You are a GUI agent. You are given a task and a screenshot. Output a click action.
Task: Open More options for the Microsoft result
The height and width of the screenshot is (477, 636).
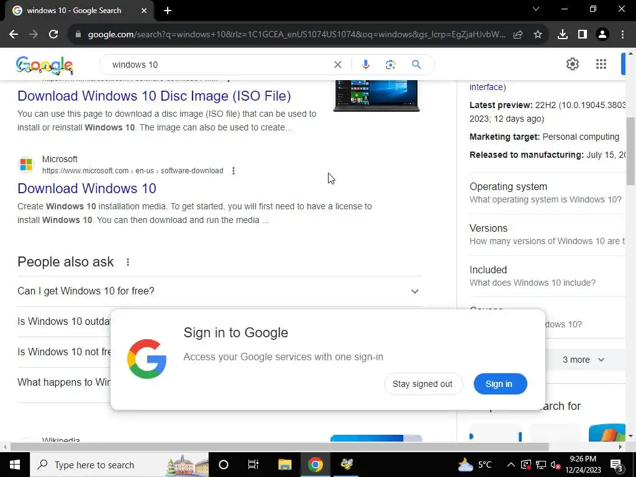pyautogui.click(x=234, y=171)
